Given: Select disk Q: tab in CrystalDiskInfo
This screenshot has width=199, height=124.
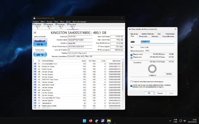Looking at the screenshot, I should tap(73, 26).
